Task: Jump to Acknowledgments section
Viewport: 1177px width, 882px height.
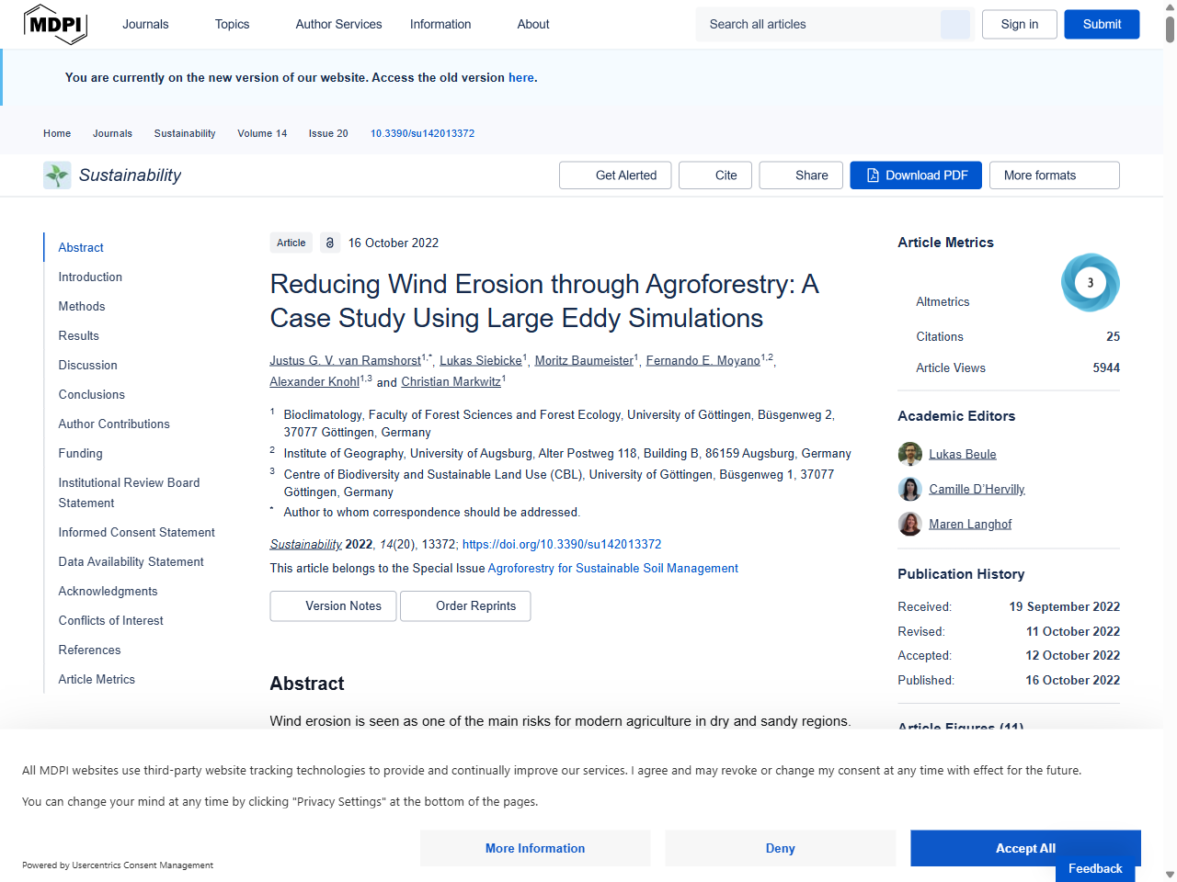Action: click(x=108, y=591)
